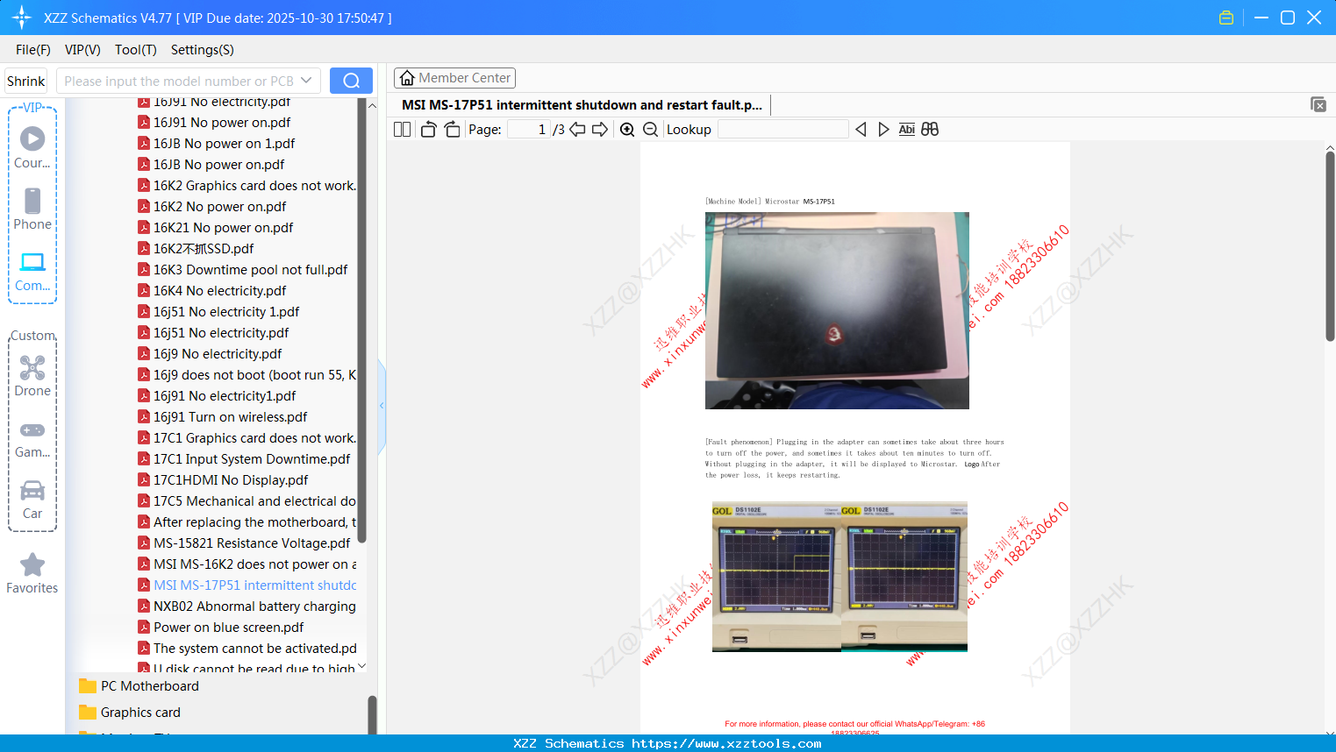Click the model number search input
This screenshot has width=1336, height=752.
(x=179, y=81)
